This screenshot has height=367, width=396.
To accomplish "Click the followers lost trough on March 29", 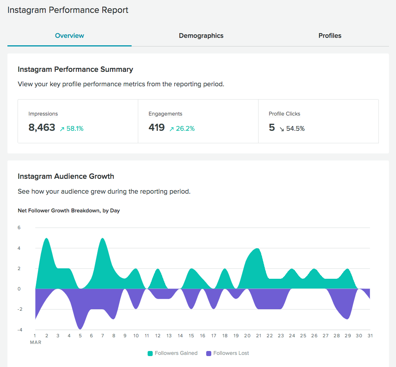I will pos(348,319).
